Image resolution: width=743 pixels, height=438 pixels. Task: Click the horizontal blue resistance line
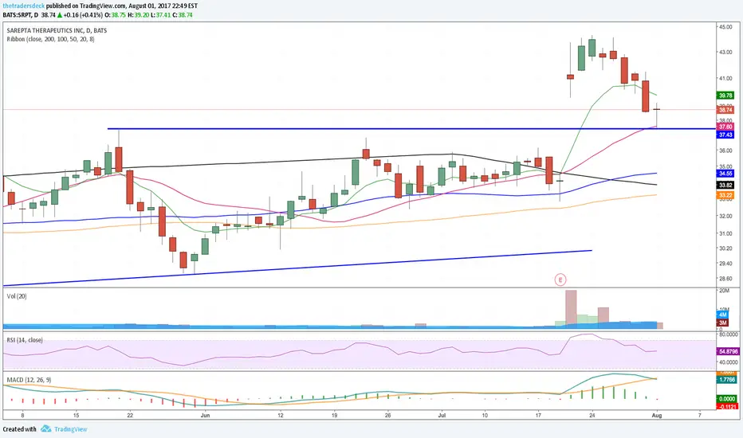(411, 129)
